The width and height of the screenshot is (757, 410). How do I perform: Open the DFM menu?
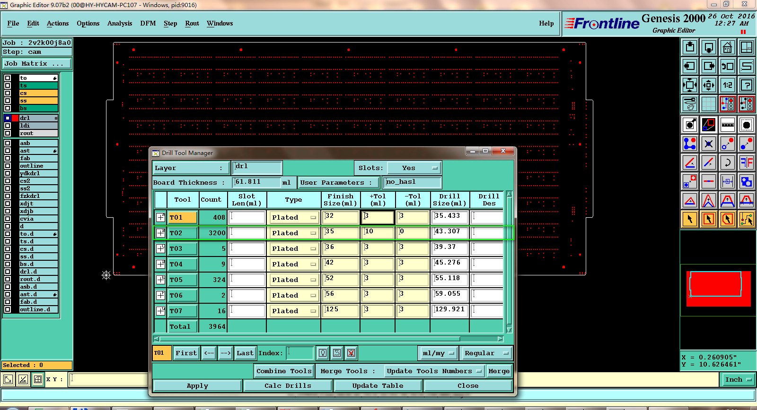[x=148, y=23]
